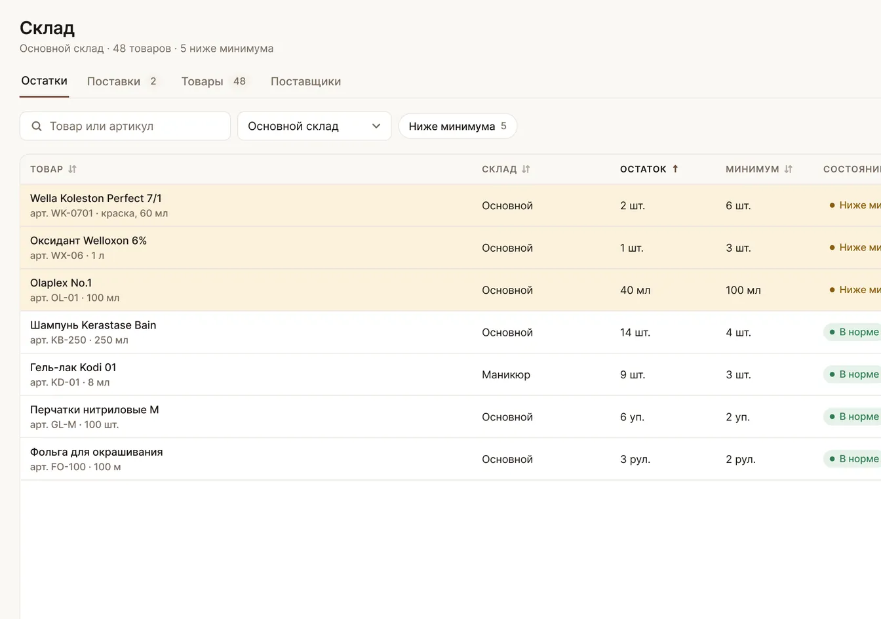Open Шампунь Kerastase Bain product
881x619 pixels.
93,325
